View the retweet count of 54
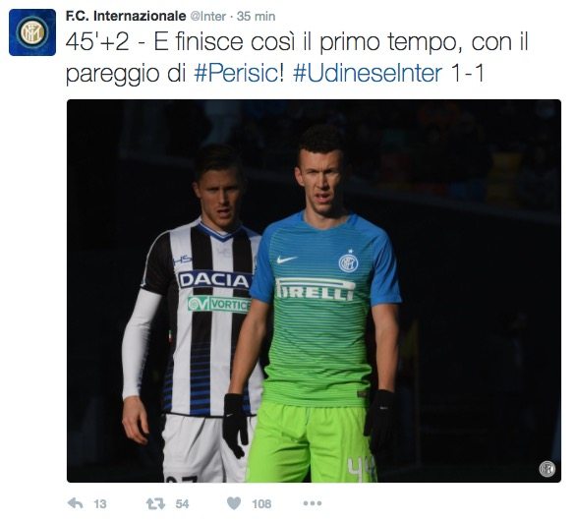The height and width of the screenshot is (522, 574). click(182, 504)
